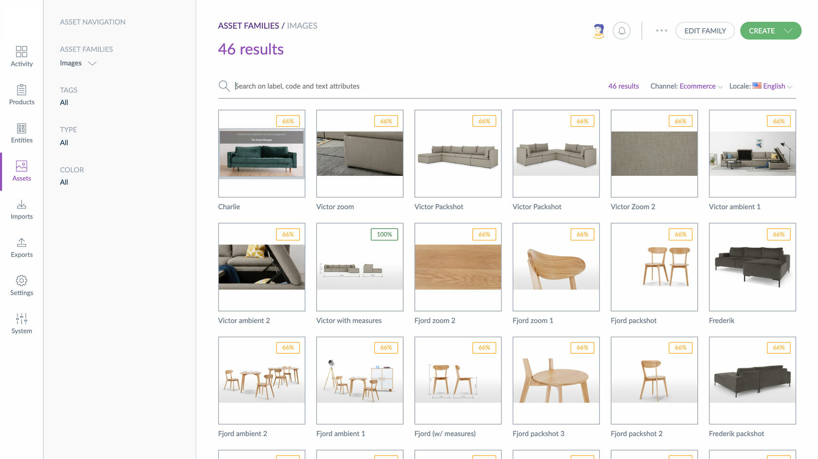Open Settings gear in sidebar
This screenshot has width=818, height=459.
[x=21, y=280]
